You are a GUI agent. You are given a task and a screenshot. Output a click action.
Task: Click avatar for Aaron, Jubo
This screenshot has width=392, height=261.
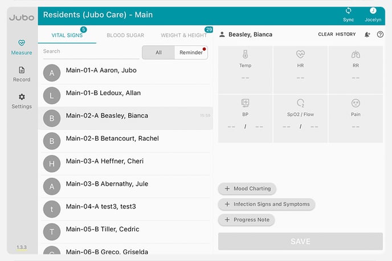pos(52,73)
